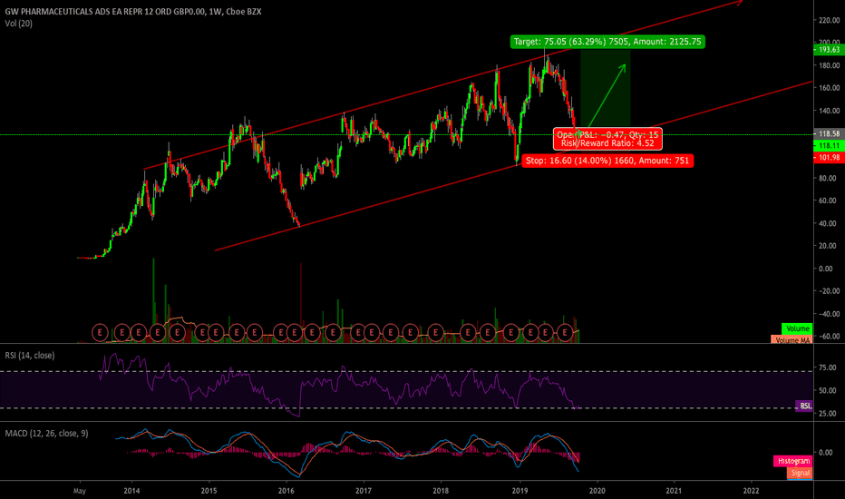
Task: Open the RSI (14, close) indicator label
Action: 30,356
